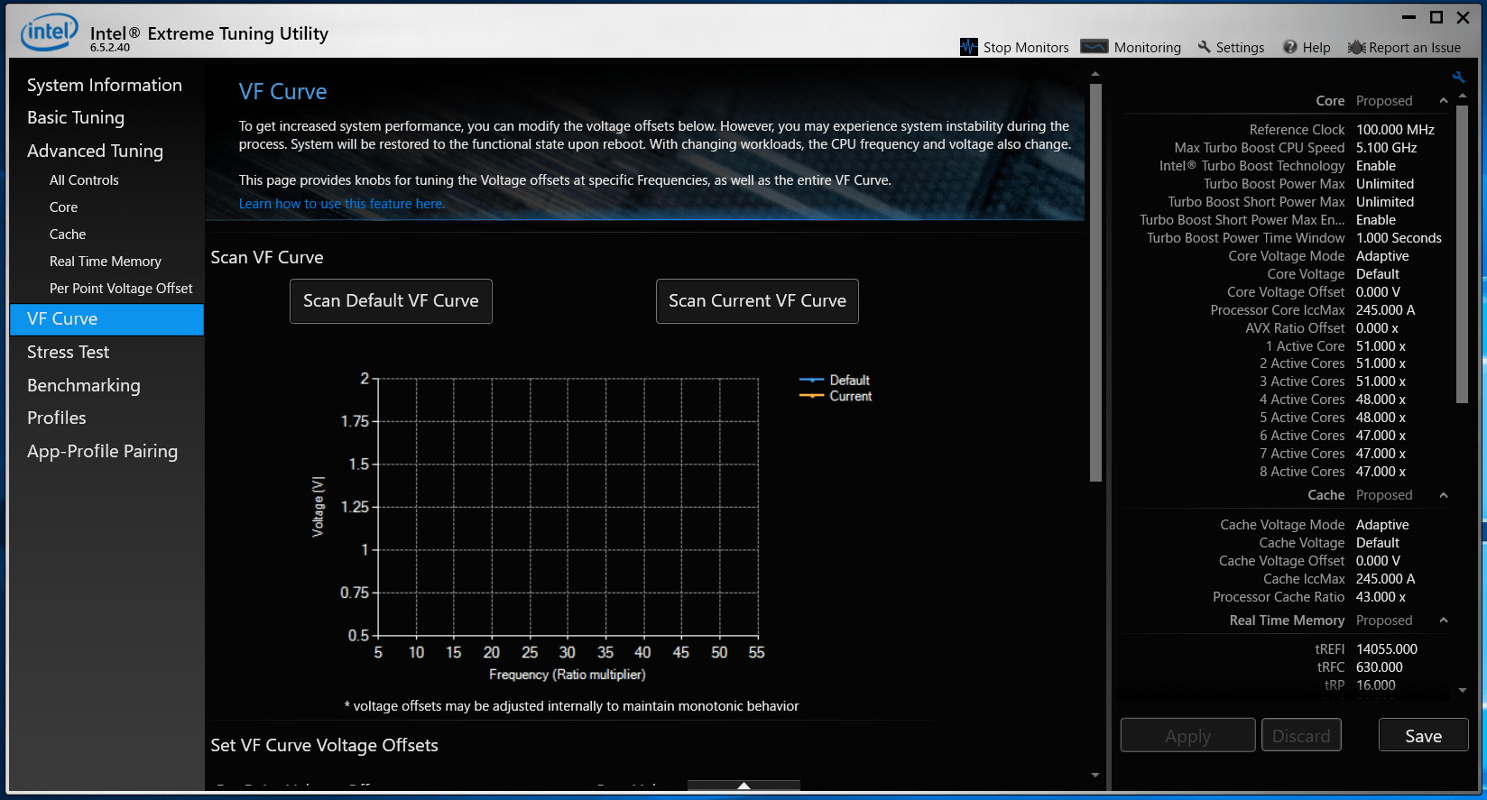The image size is (1487, 800).
Task: Click Monitoring label in toolbar
Action: click(x=1147, y=48)
